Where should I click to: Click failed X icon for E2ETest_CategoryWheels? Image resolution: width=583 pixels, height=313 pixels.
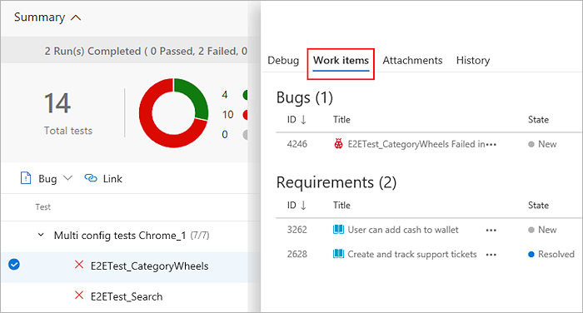click(x=79, y=265)
